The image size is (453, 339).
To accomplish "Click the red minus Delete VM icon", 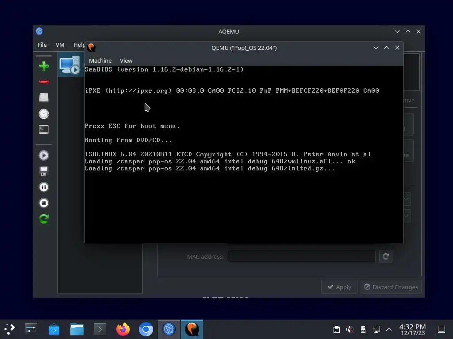I will click(x=44, y=82).
